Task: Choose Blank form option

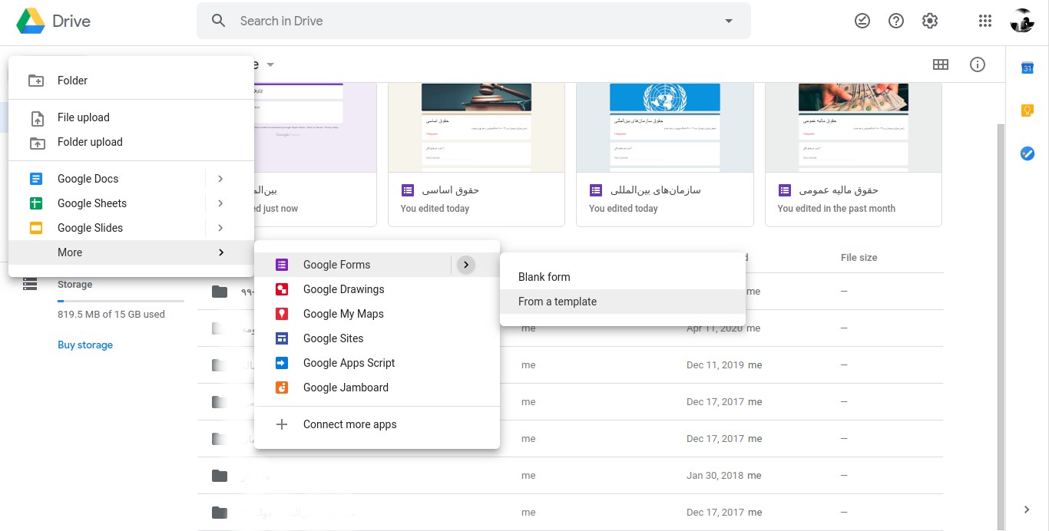Action: point(623,277)
